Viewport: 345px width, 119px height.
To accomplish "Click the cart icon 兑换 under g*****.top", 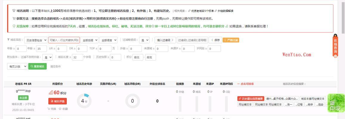I will click(x=52, y=109).
